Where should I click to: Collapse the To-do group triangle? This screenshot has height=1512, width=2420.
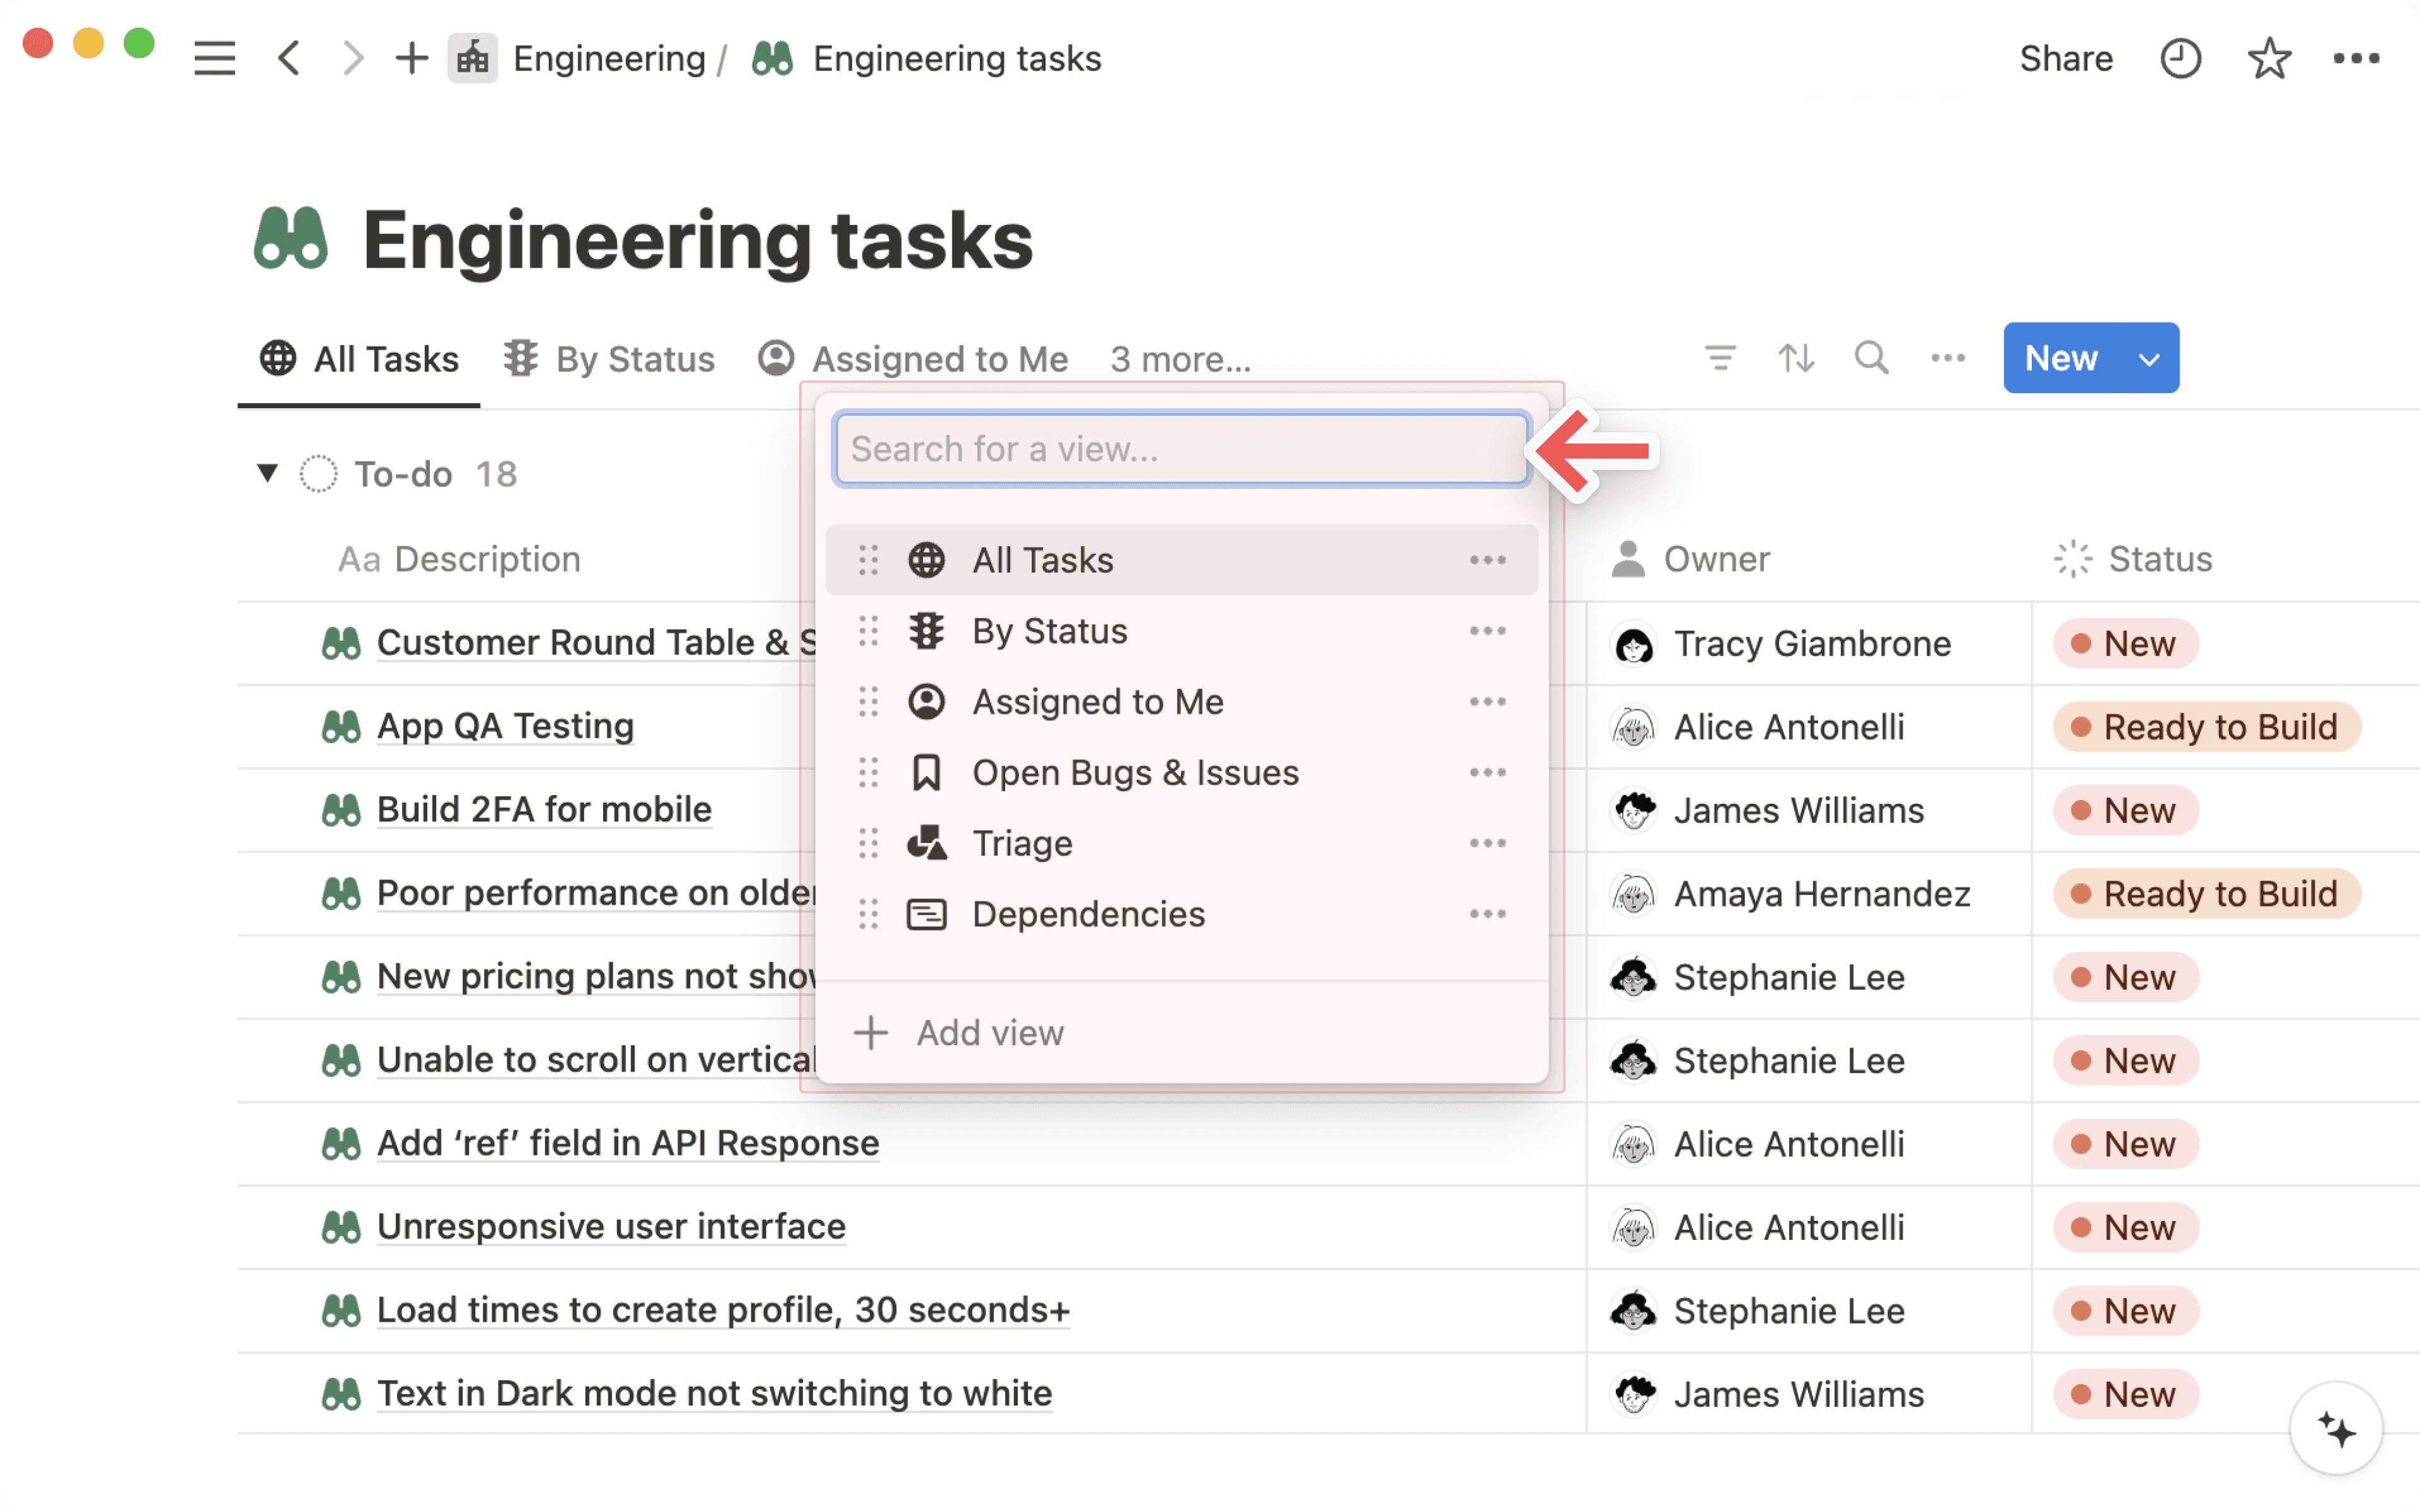(267, 473)
